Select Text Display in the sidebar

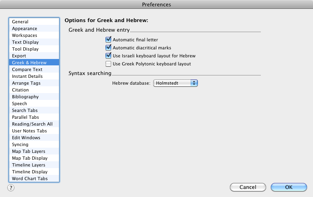pyautogui.click(x=34, y=42)
